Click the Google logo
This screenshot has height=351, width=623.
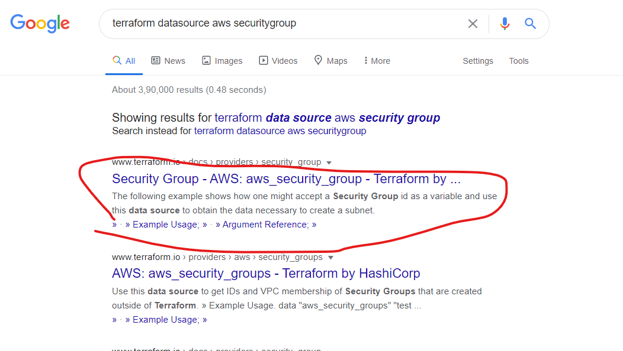tap(40, 24)
